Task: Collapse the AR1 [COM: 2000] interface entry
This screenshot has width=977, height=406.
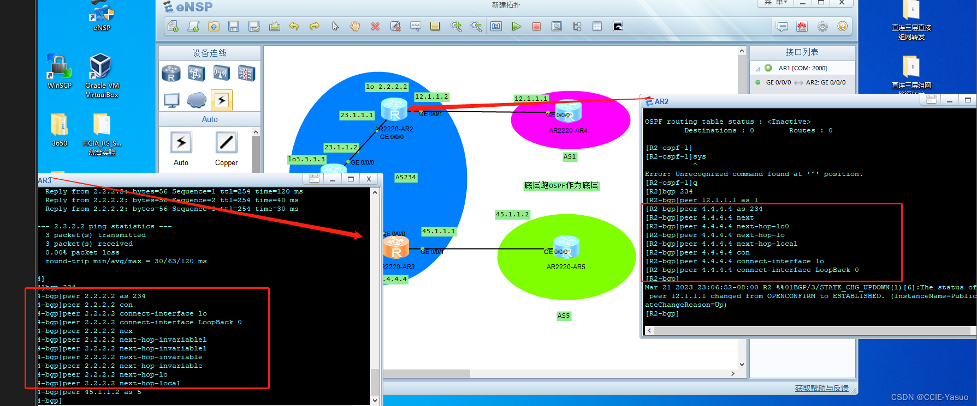Action: 757,69
